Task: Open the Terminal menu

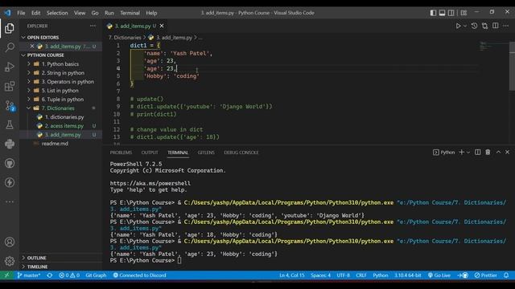Action: coord(130,13)
